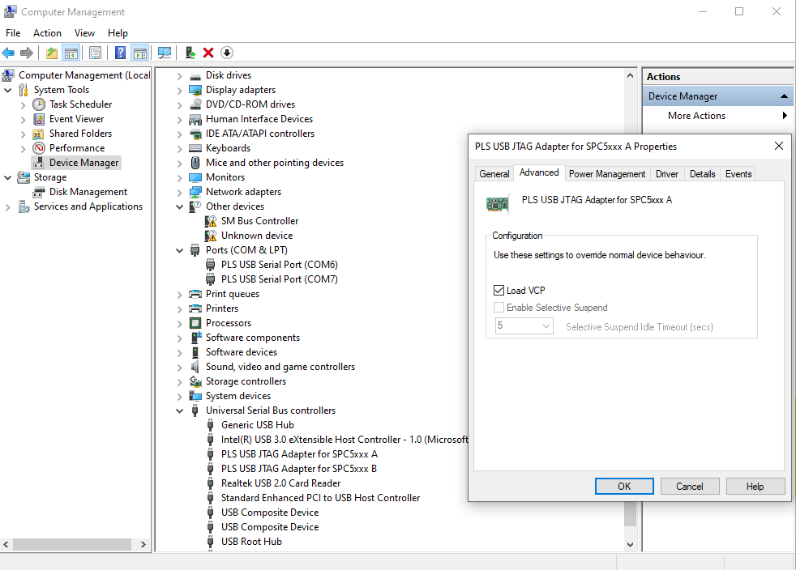
Task: Collapse the Other devices tree branch
Action: tap(180, 206)
